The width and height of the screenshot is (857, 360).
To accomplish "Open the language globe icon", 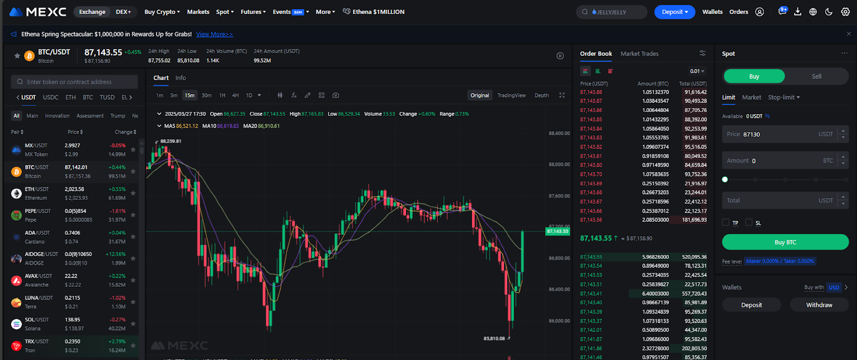I will (813, 12).
